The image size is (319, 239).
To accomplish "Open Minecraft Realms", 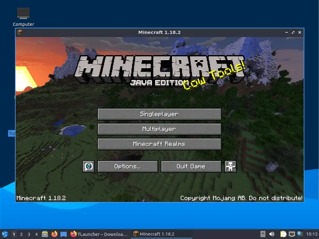I will point(159,144).
